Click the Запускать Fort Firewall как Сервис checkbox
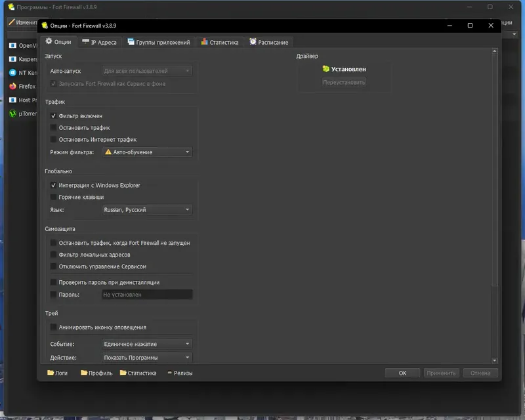 click(53, 83)
